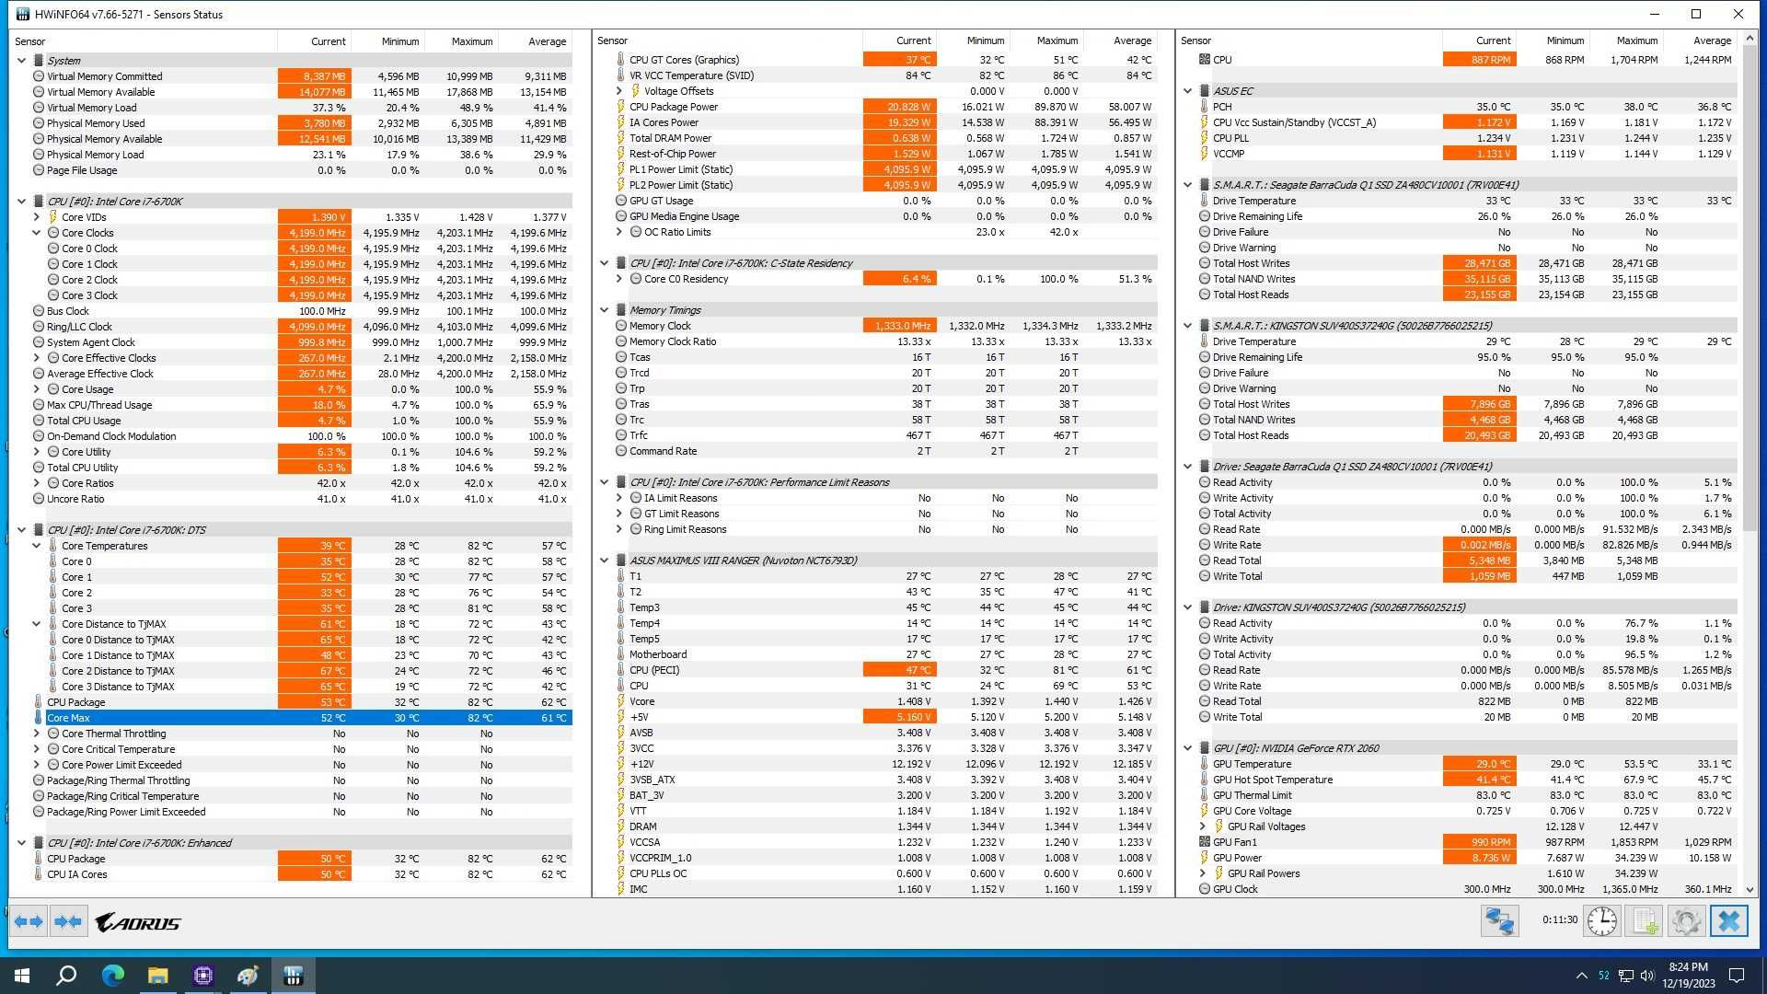Expand the Core VIDs row
Viewport: 1767px width, 994px height.
pyautogui.click(x=36, y=217)
